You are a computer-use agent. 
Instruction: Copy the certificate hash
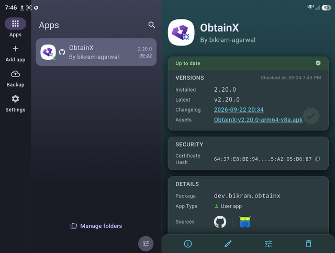318,159
